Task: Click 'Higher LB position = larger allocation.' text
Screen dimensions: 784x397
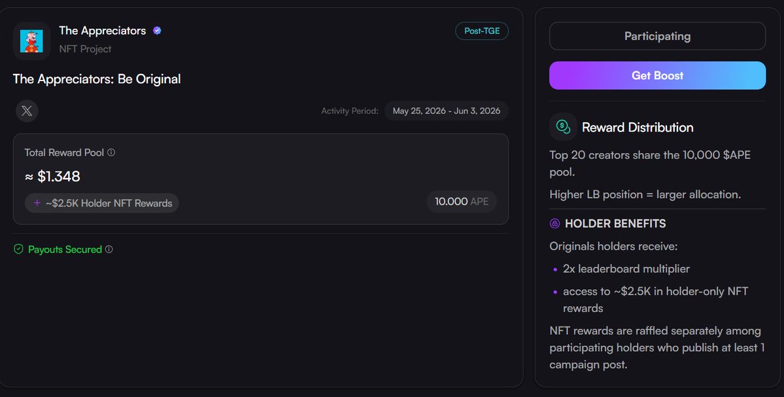Action: pyautogui.click(x=645, y=194)
